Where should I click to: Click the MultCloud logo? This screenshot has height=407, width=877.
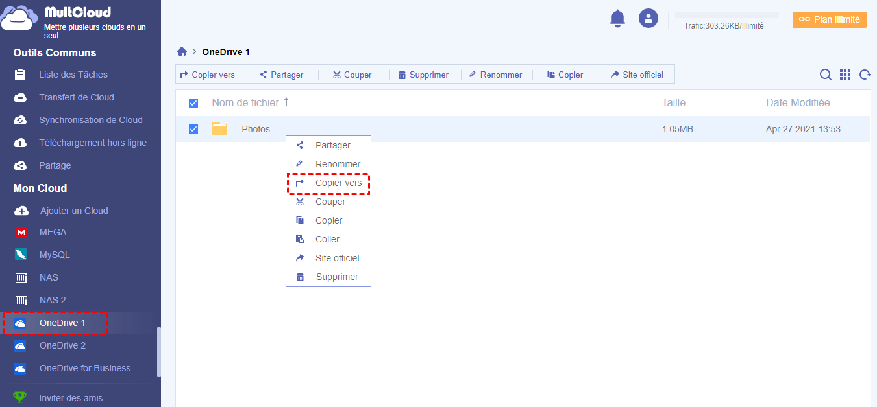click(19, 17)
